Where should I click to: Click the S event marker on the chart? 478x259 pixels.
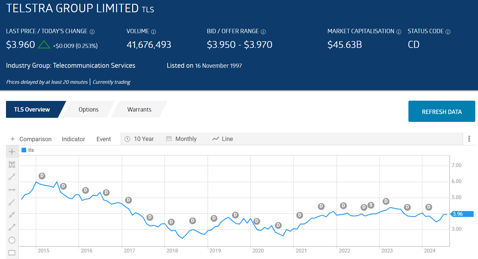click(371, 205)
